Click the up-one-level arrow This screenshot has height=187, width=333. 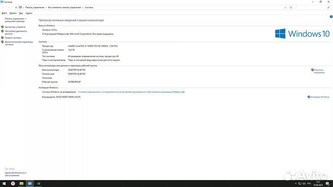[x=16, y=7]
